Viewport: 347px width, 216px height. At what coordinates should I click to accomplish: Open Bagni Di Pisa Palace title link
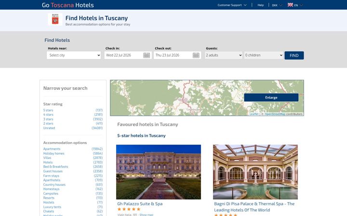[254, 207]
